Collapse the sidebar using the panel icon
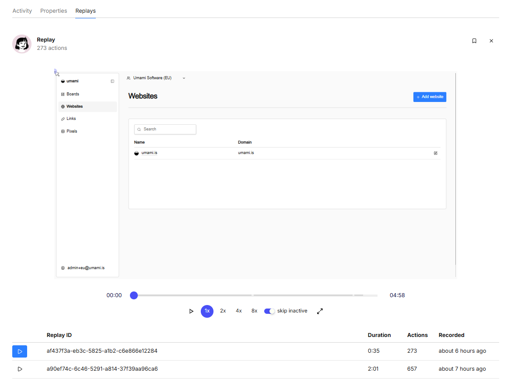Screen dimensions: 514x386 112,81
